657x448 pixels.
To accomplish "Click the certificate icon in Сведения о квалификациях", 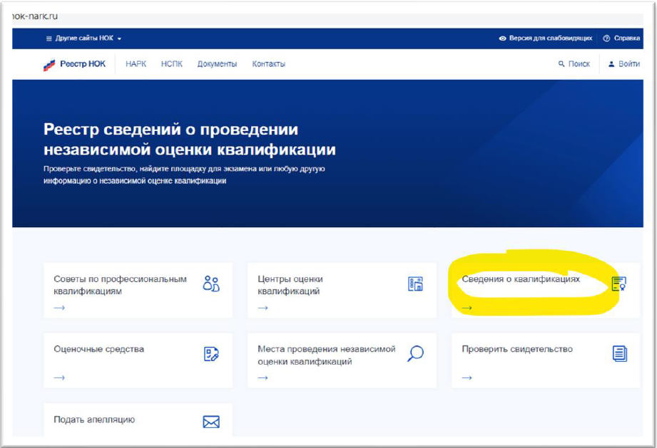I will point(618,283).
